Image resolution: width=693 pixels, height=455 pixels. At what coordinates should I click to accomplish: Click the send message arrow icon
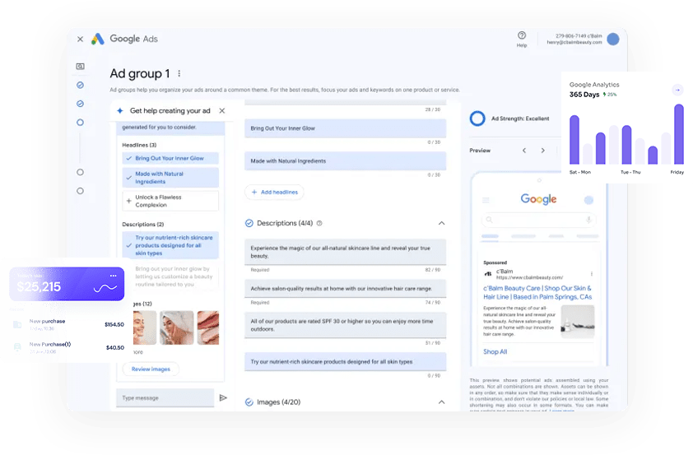pos(222,398)
